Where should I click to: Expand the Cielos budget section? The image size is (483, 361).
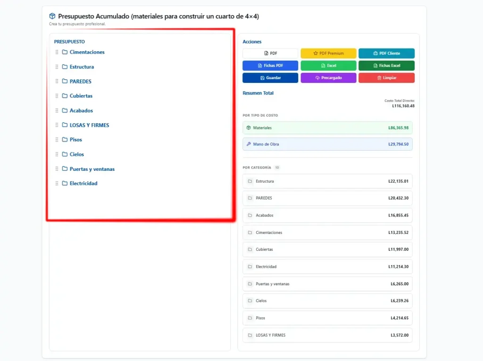[x=77, y=154]
